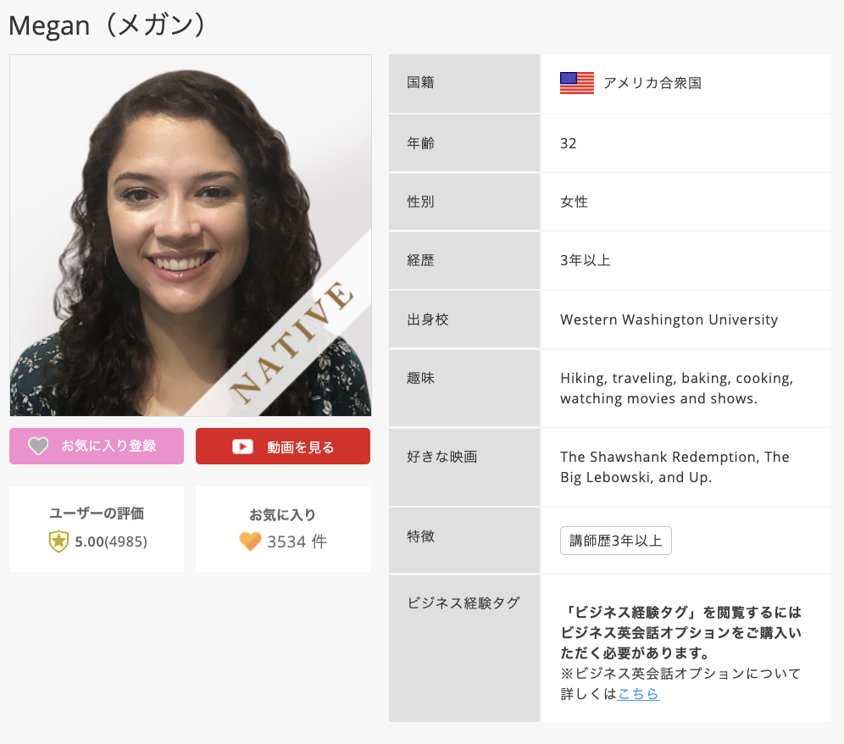The height and width of the screenshot is (744, 844).
Task: Click the アメリカ合衆国 nationality text
Action: click(652, 83)
